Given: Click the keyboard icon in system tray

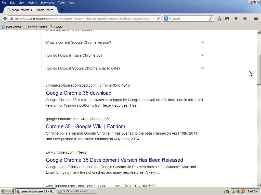Looking at the screenshot, I should (226, 191).
